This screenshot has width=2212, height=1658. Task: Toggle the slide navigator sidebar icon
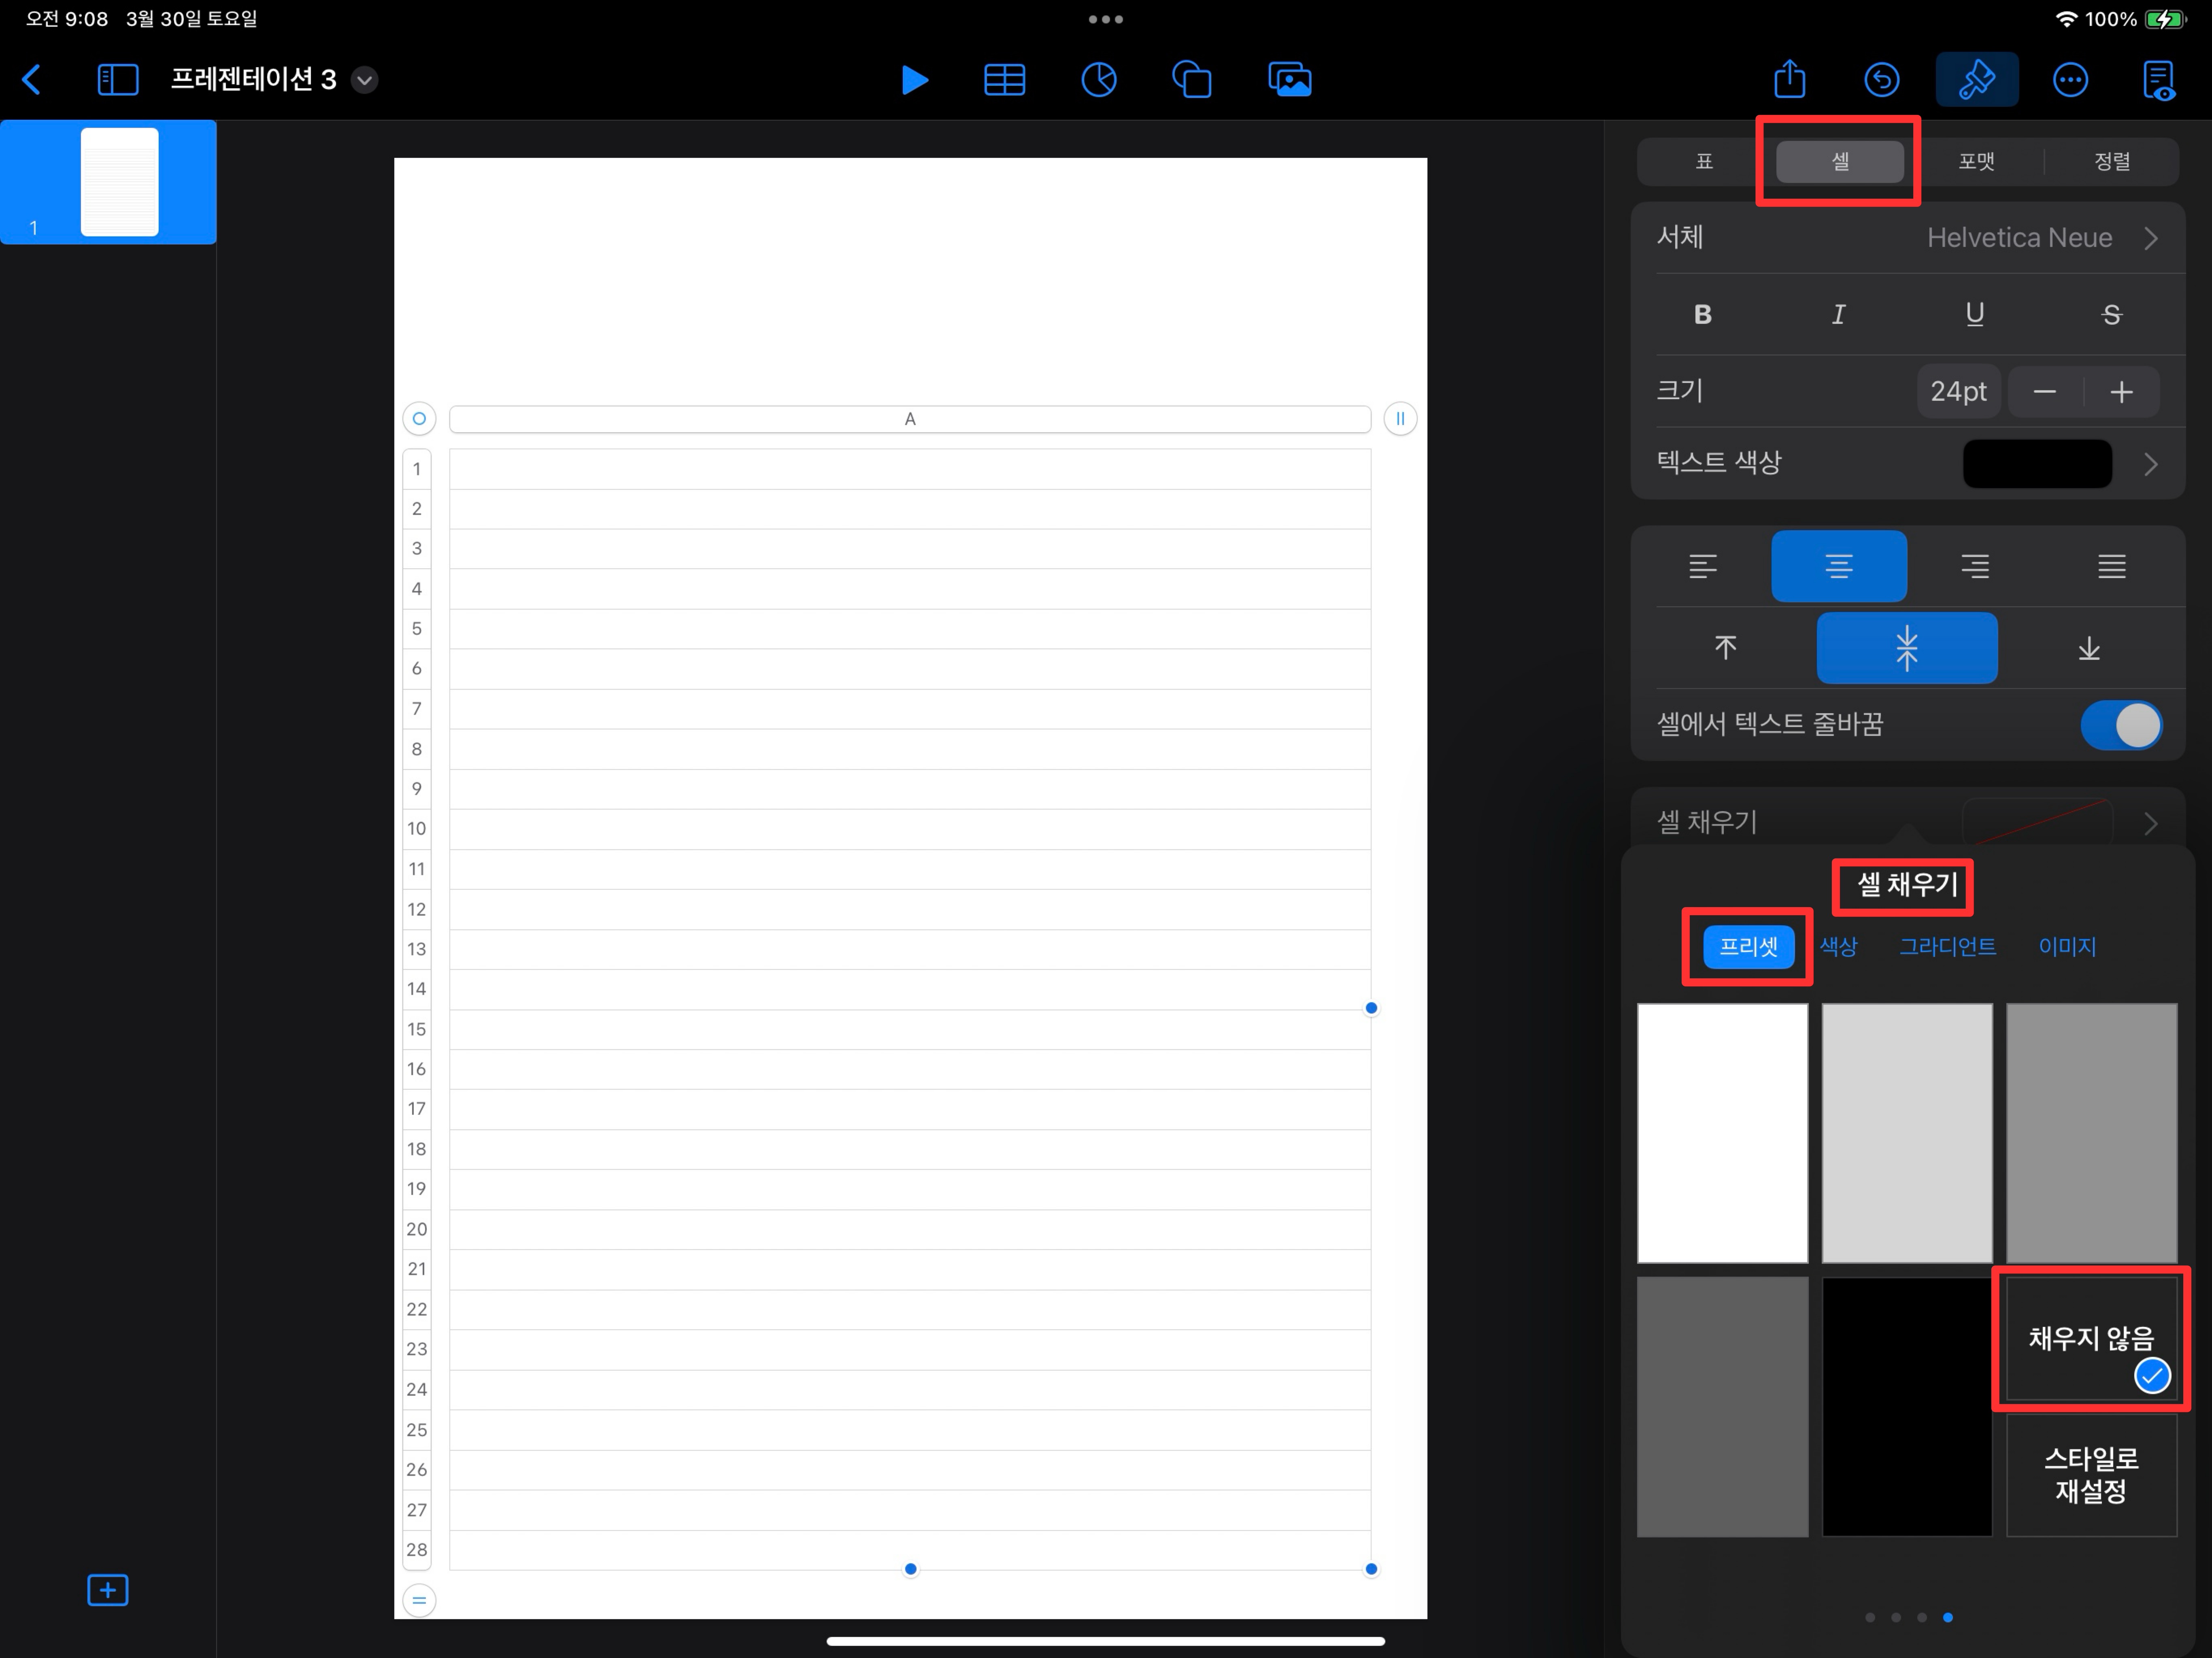117,80
